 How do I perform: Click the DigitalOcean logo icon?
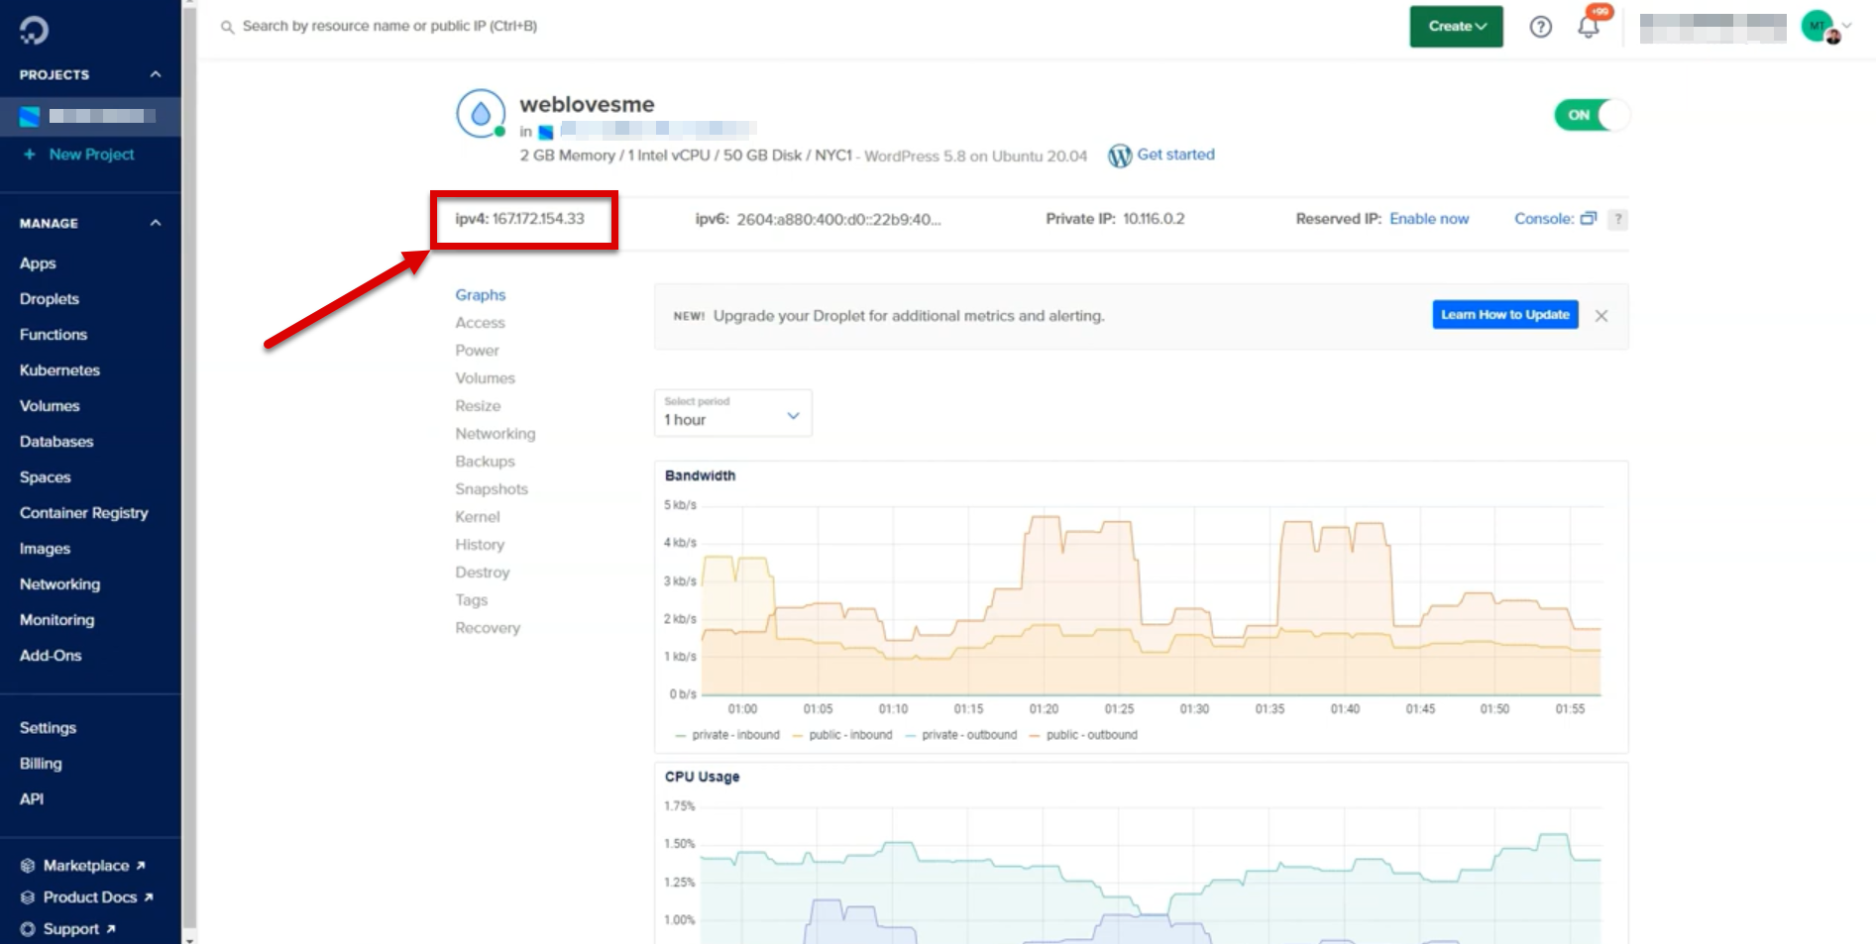[x=34, y=30]
